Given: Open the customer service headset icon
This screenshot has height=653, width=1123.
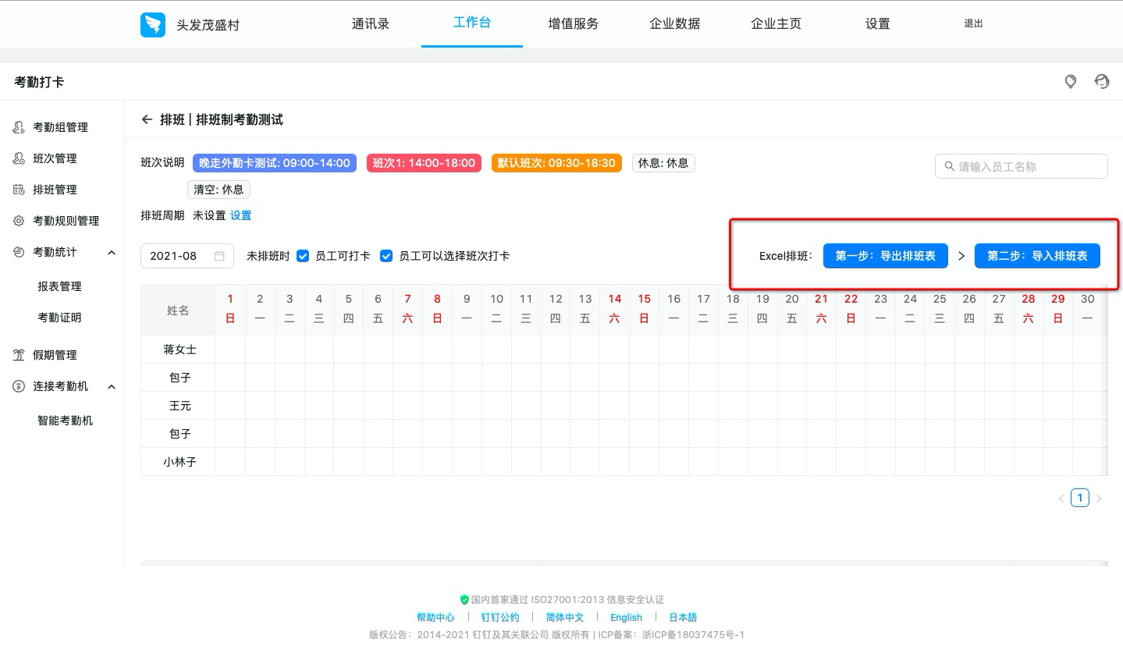Looking at the screenshot, I should [x=1101, y=81].
